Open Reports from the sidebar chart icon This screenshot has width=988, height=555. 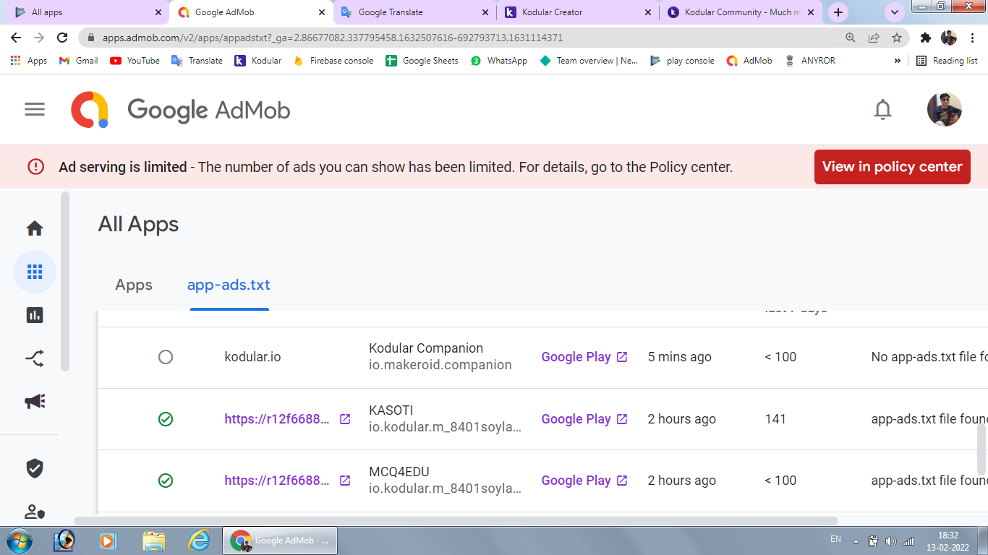35,315
